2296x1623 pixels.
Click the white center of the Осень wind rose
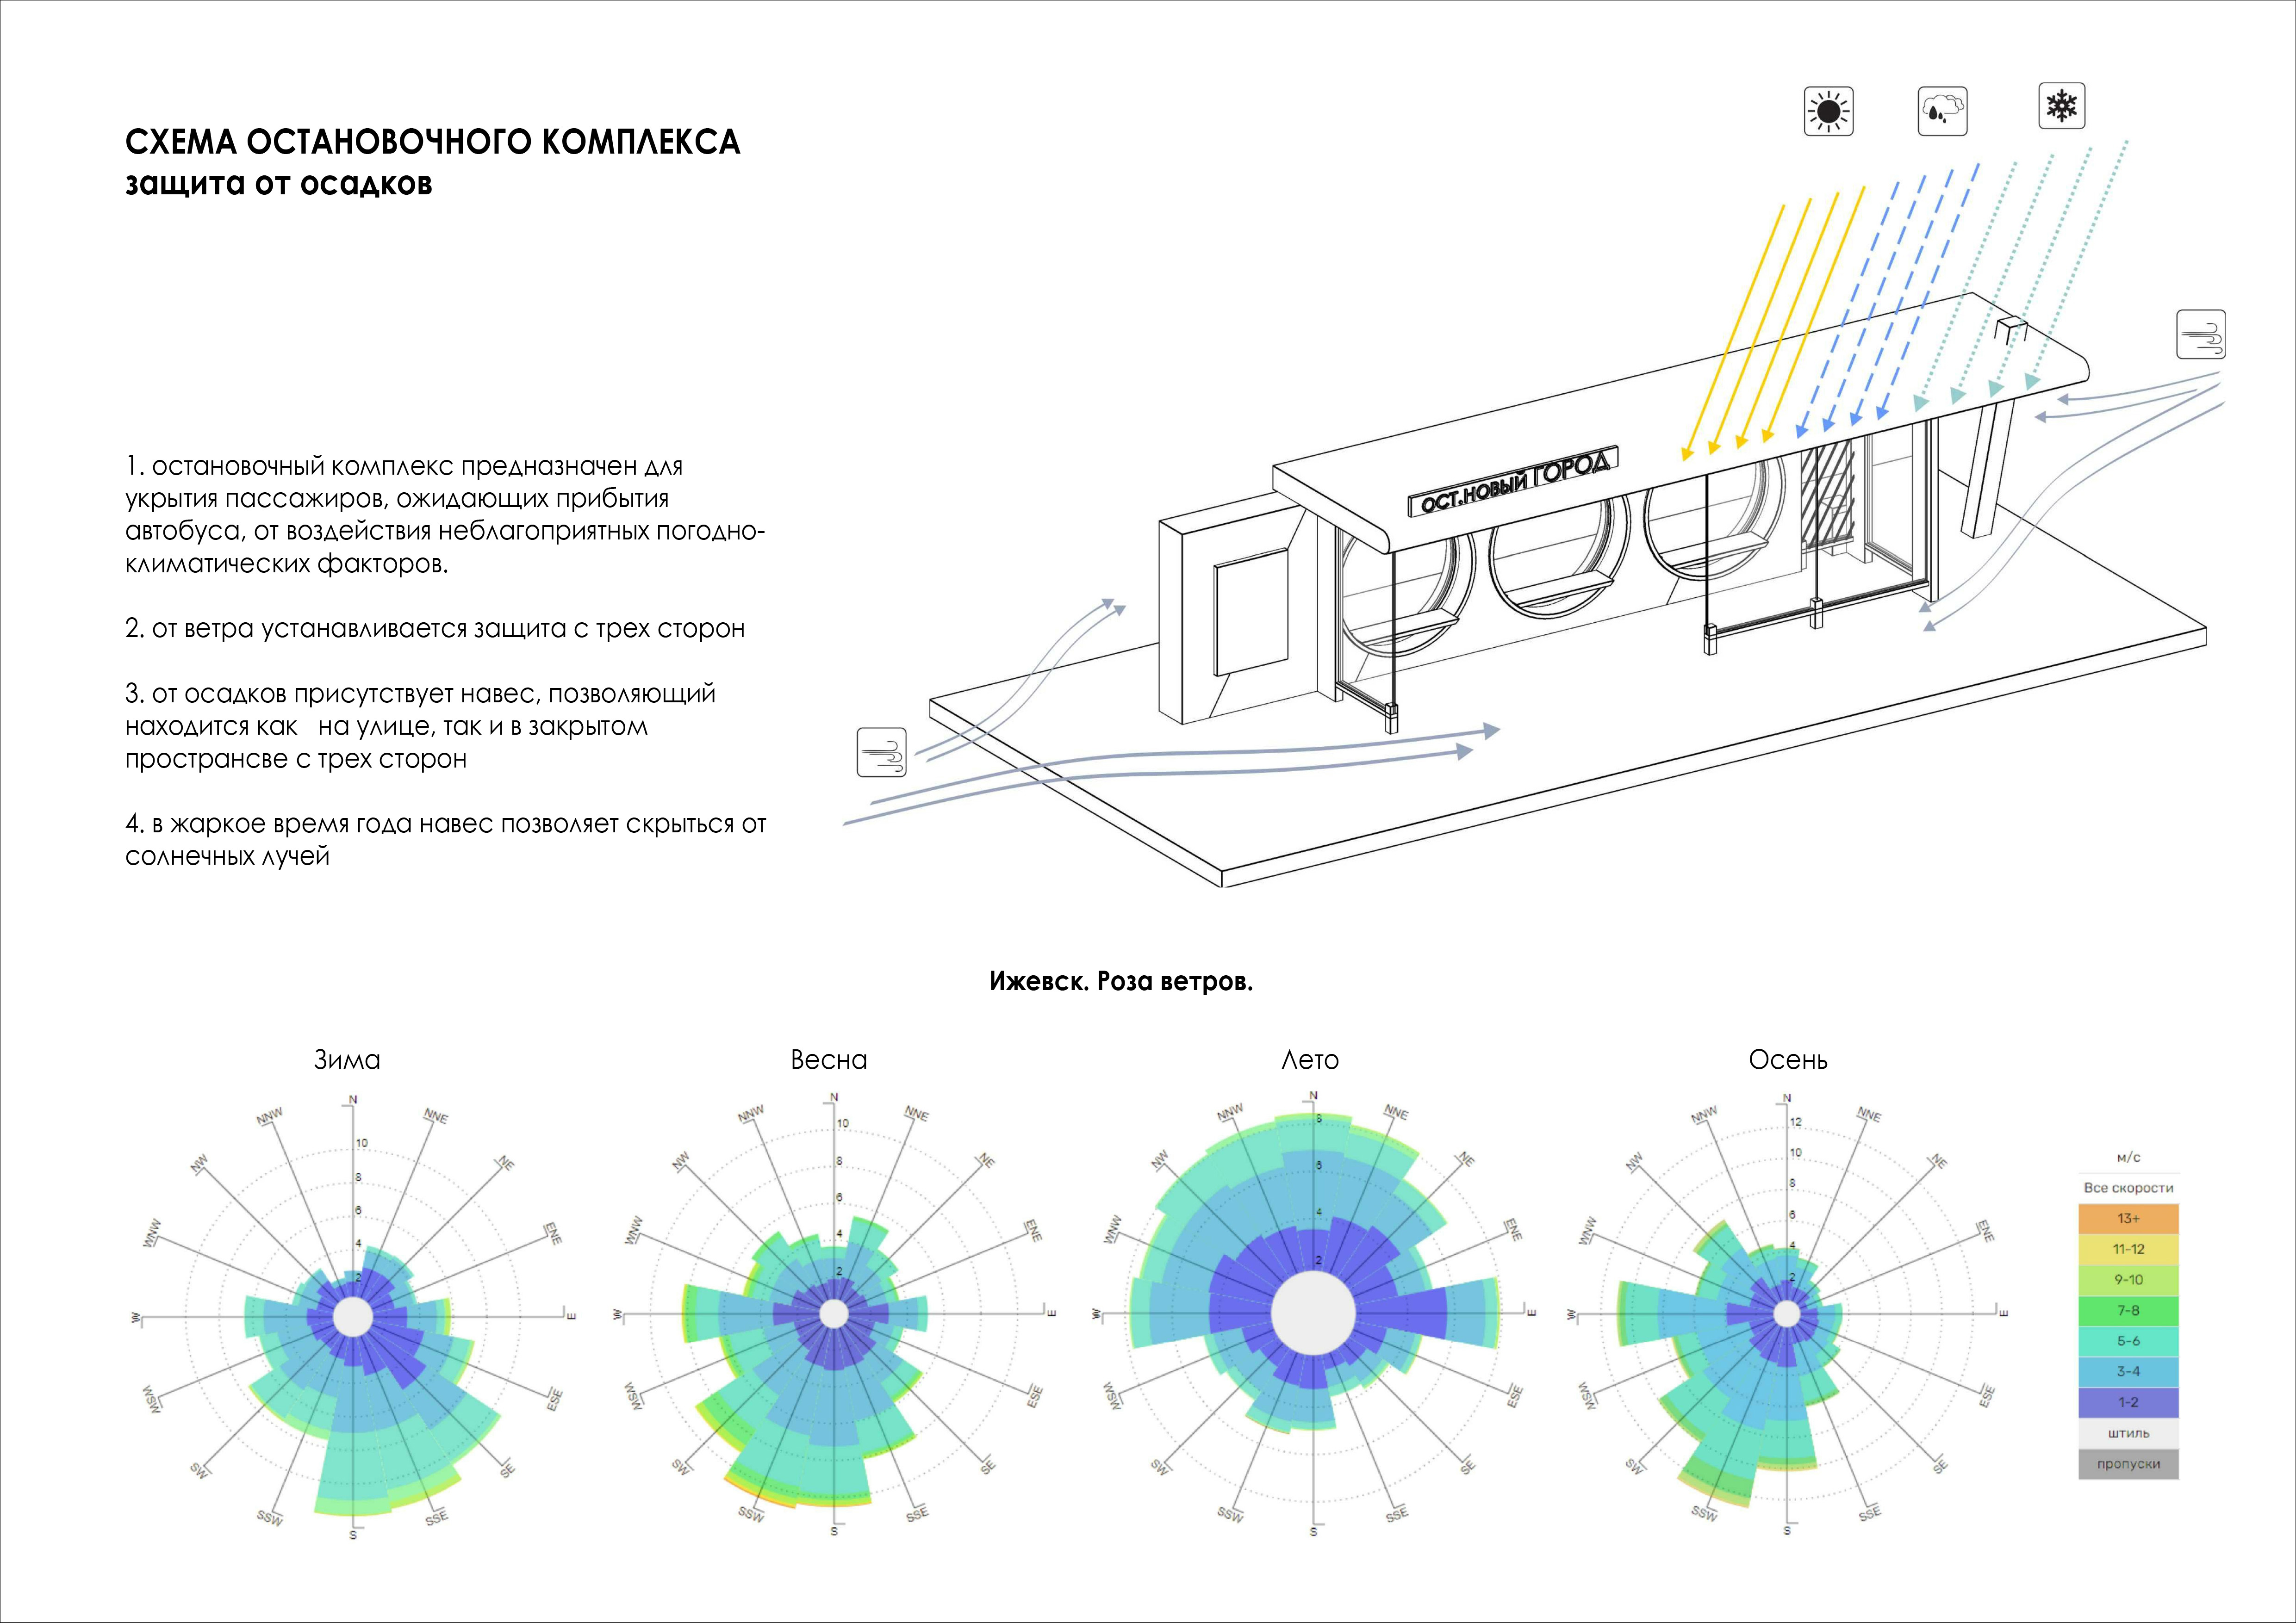(1787, 1314)
